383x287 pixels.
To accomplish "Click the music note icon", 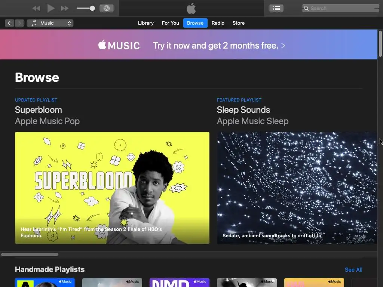I will tap(34, 23).
